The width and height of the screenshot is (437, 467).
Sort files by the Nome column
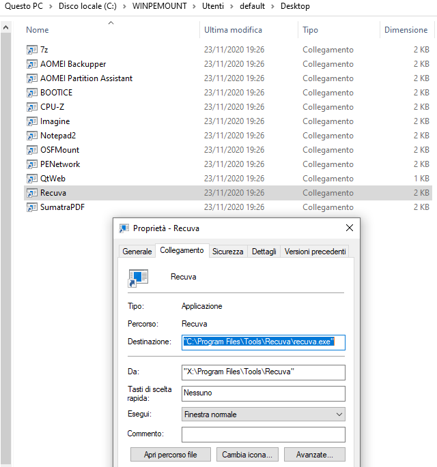point(38,30)
